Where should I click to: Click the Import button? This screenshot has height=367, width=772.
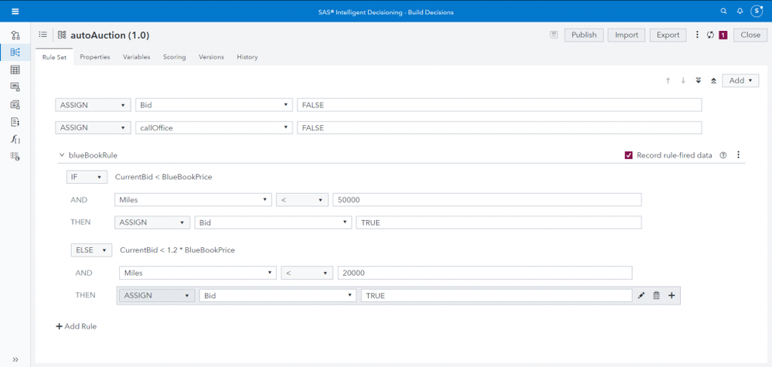[627, 35]
